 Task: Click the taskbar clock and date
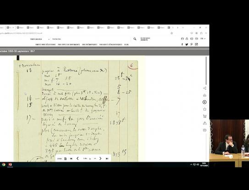point(204,164)
